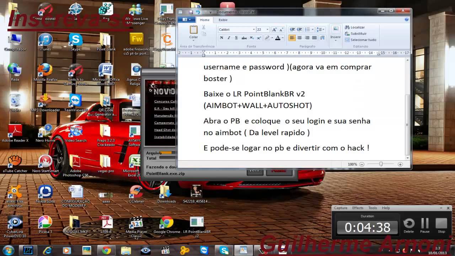
Task: Open the blue WordPad file menu button
Action: pyautogui.click(x=186, y=20)
